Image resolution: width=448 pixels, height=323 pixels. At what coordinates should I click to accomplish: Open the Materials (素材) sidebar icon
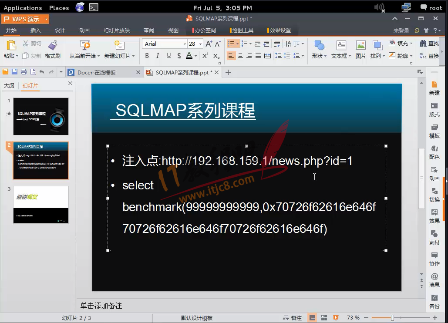pos(435,234)
